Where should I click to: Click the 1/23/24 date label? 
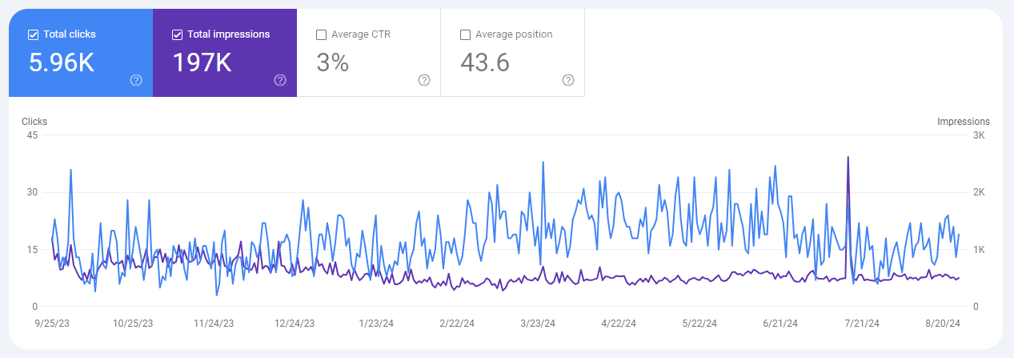[x=376, y=324]
